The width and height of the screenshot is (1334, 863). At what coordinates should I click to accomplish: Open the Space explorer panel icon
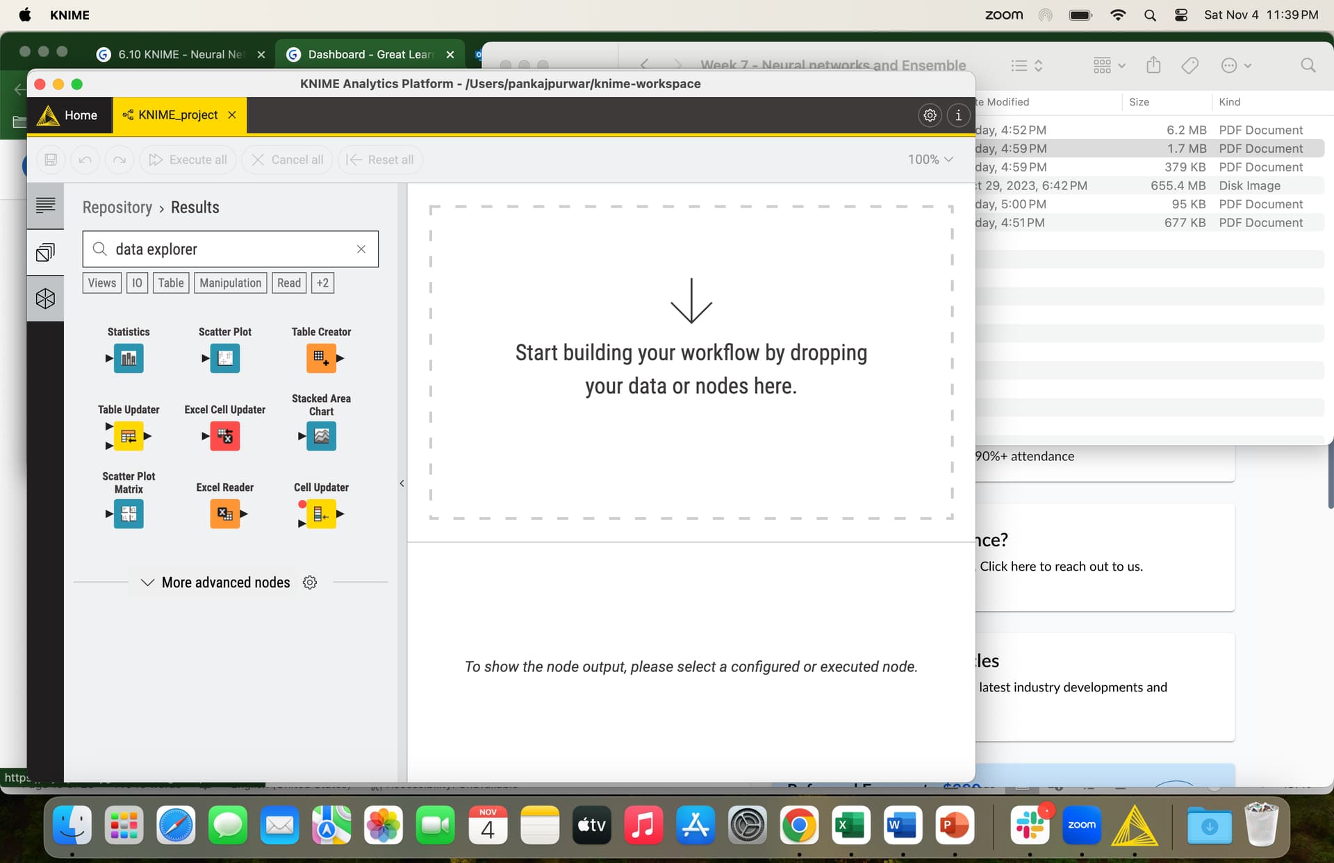(x=45, y=252)
